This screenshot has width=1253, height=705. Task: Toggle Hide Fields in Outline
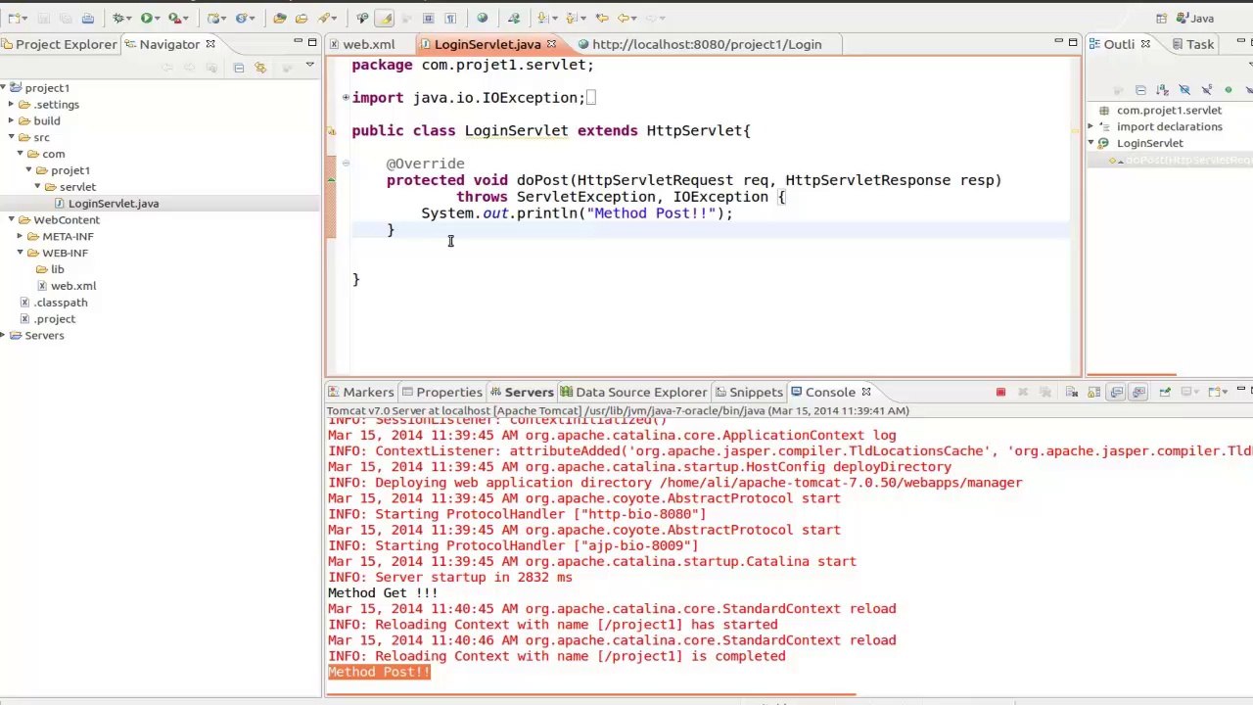(x=1184, y=90)
